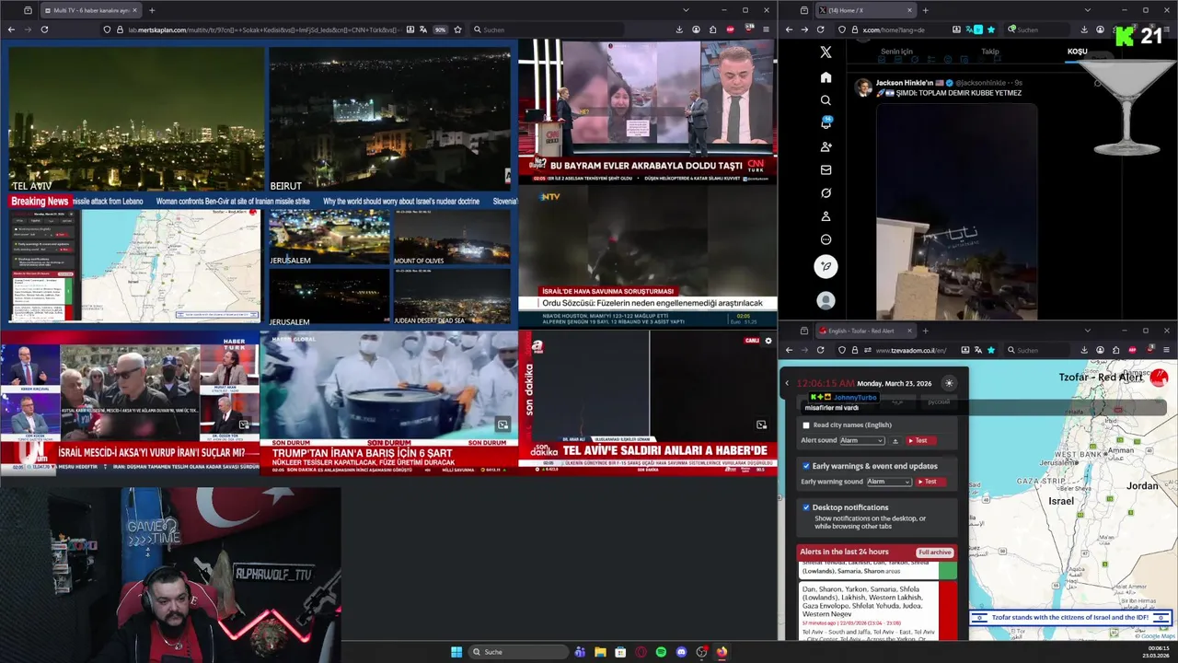Open the Early warning sound dropdown
Screen dimensions: 1178x663
[888, 482]
